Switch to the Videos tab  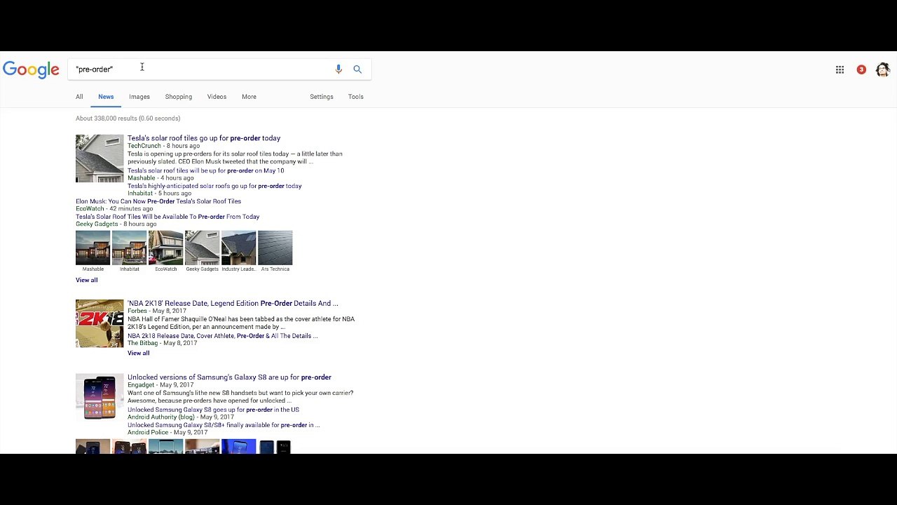217,97
